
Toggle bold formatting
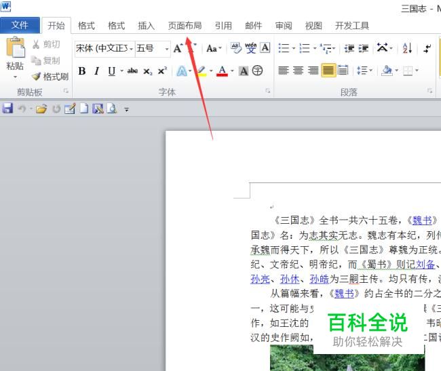82,71
